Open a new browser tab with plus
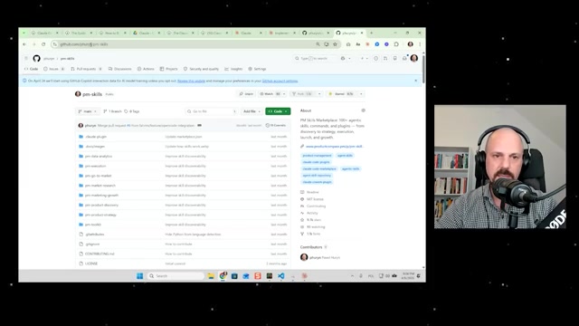The width and height of the screenshot is (579, 326). click(x=372, y=33)
